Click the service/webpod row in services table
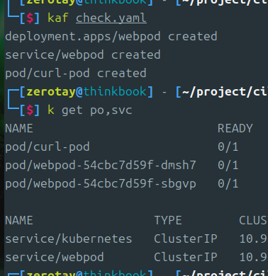Screen dimensions: 268x276 coord(55,257)
